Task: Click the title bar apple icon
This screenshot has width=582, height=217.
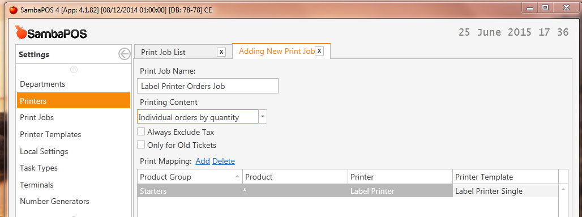Action: [x=14, y=10]
